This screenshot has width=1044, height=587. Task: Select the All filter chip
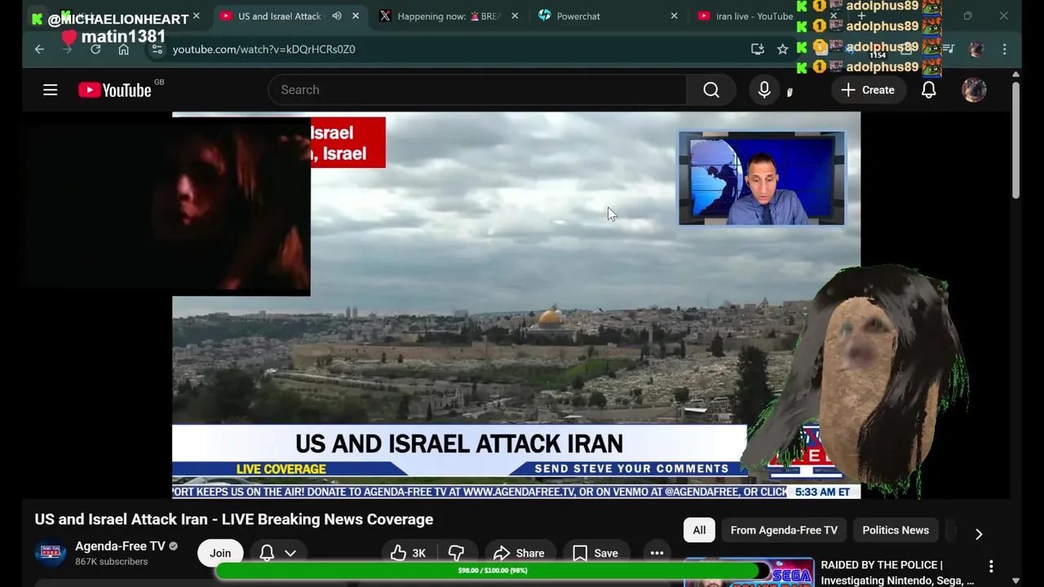pos(699,530)
